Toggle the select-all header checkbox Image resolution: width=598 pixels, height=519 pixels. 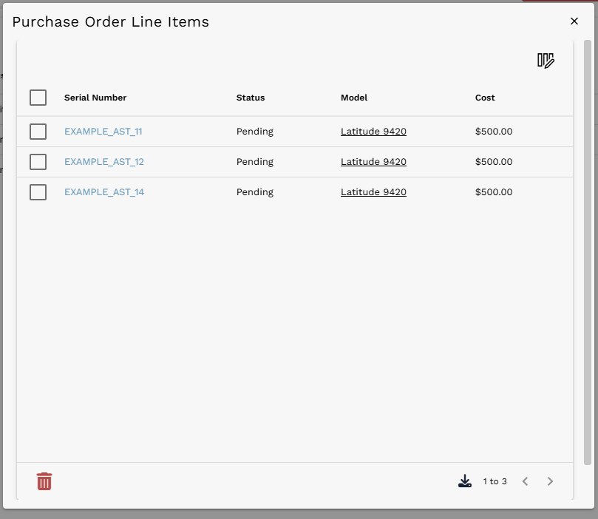(38, 98)
